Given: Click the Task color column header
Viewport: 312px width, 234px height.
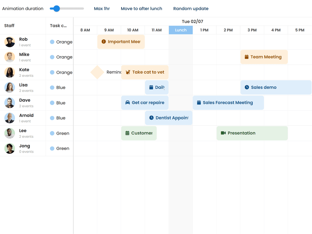Looking at the screenshot, I should (x=58, y=26).
